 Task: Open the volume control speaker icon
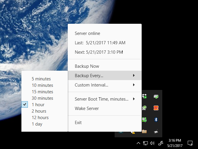click(152, 143)
